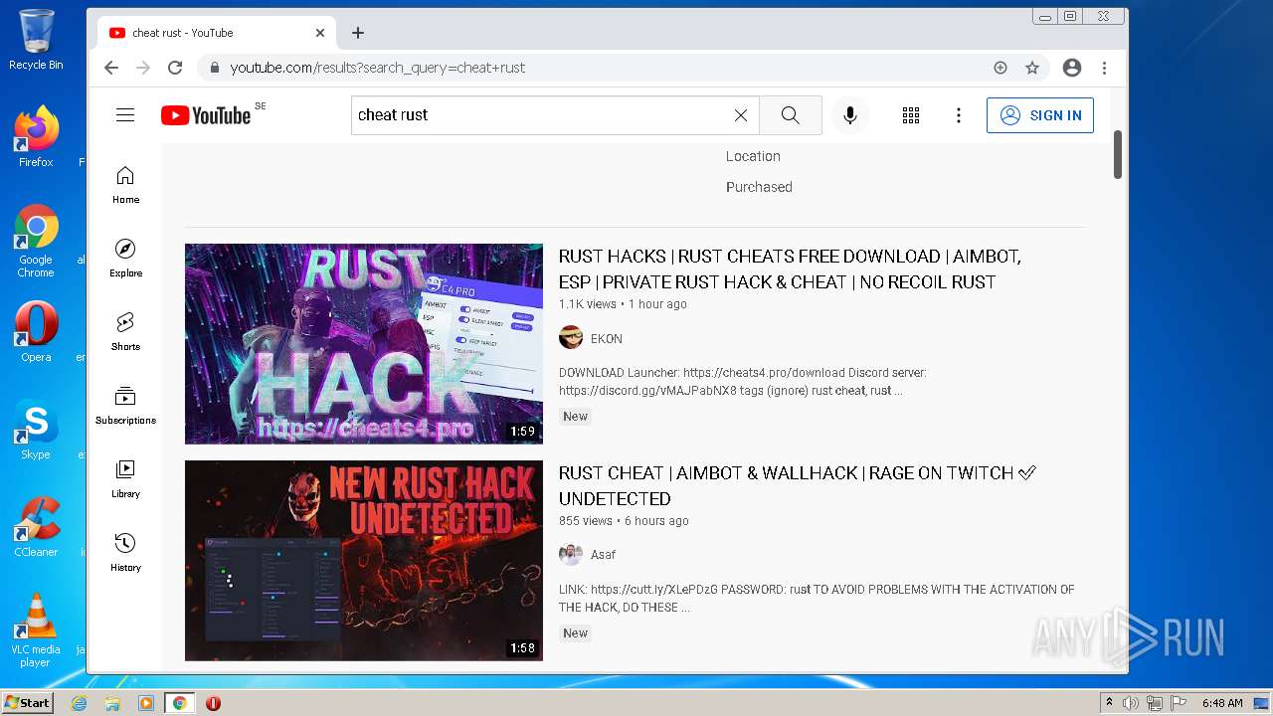The width and height of the screenshot is (1273, 716).
Task: Open History in the YouTube sidebar
Action: 125,553
